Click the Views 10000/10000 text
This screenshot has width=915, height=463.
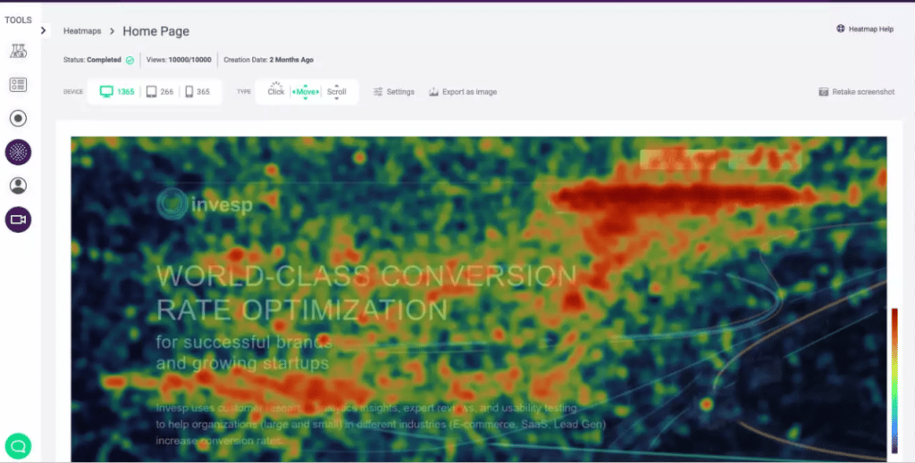click(x=179, y=60)
